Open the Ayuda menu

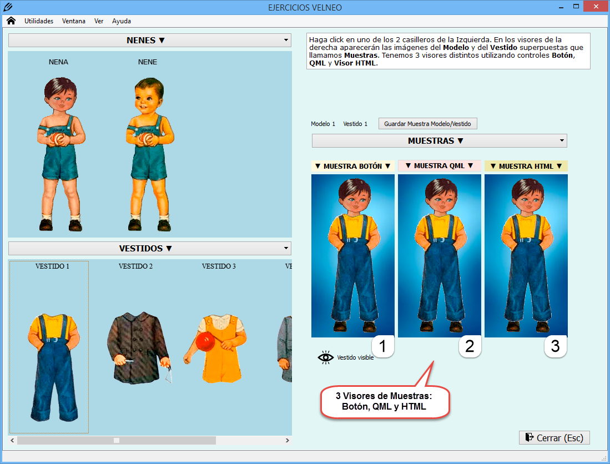[122, 21]
